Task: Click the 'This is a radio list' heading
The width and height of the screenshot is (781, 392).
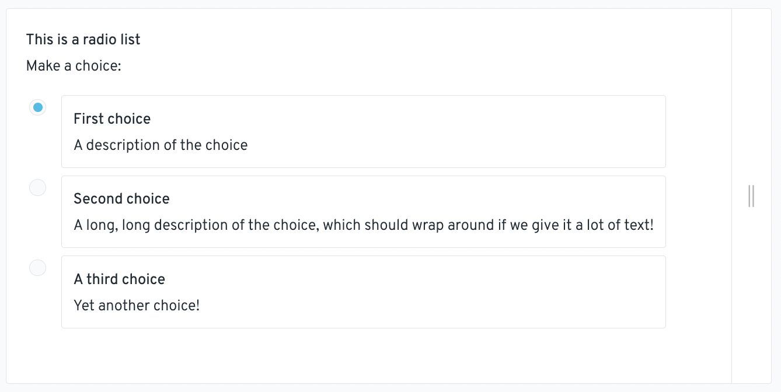Action: 83,40
